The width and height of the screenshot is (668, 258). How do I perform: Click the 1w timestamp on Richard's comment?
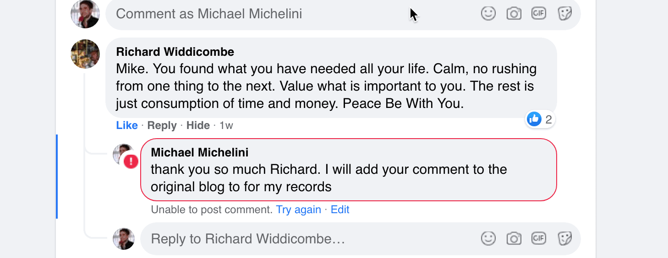(226, 125)
